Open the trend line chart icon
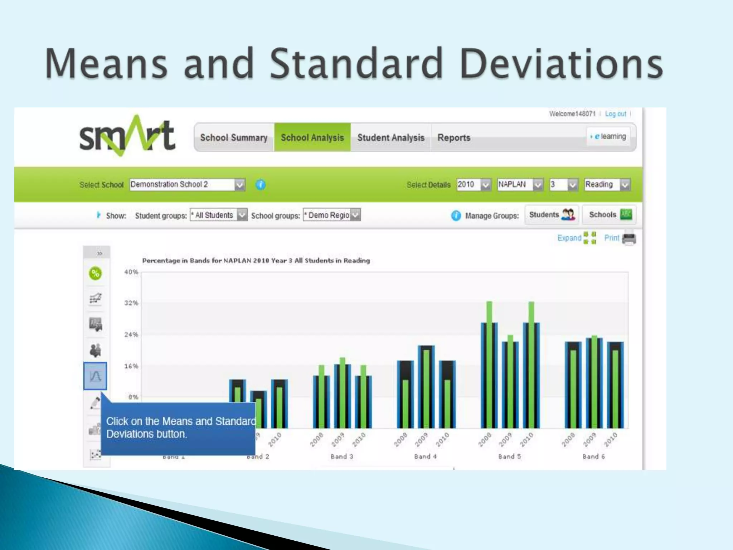The width and height of the screenshot is (733, 550). [95, 298]
